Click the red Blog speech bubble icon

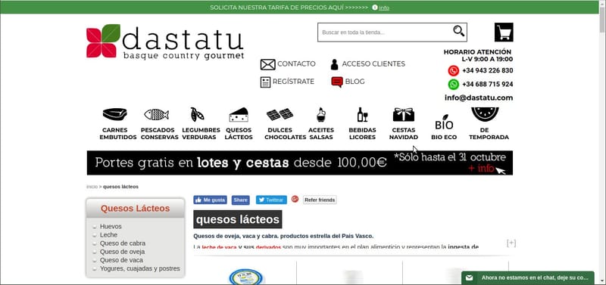pyautogui.click(x=337, y=82)
